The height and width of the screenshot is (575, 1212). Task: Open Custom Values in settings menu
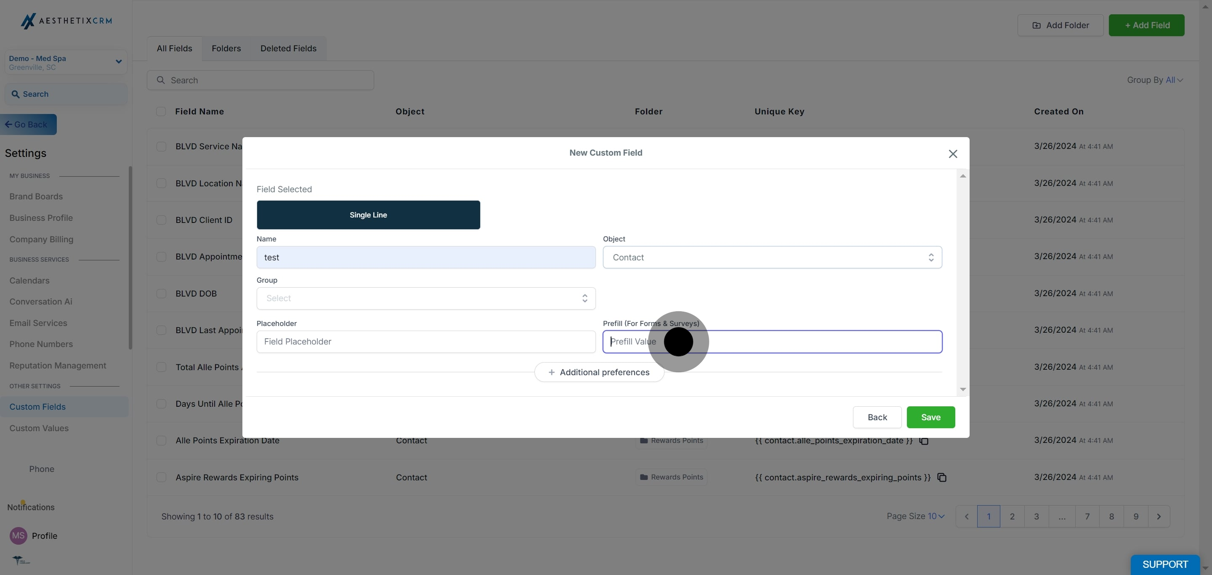pos(39,428)
